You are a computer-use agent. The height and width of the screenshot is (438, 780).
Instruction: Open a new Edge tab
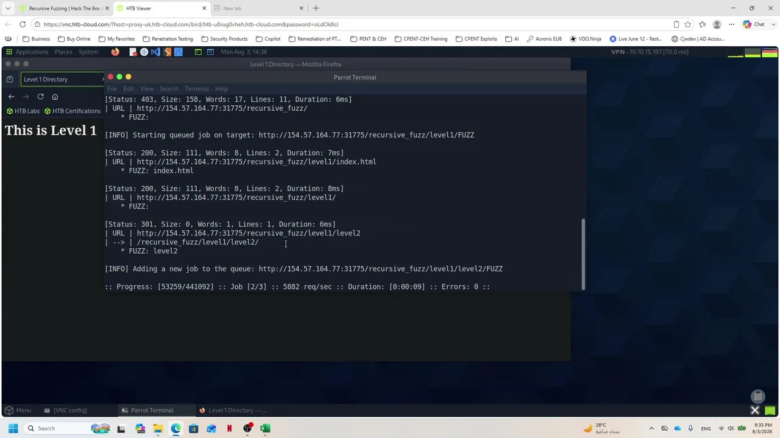pyautogui.click(x=316, y=8)
